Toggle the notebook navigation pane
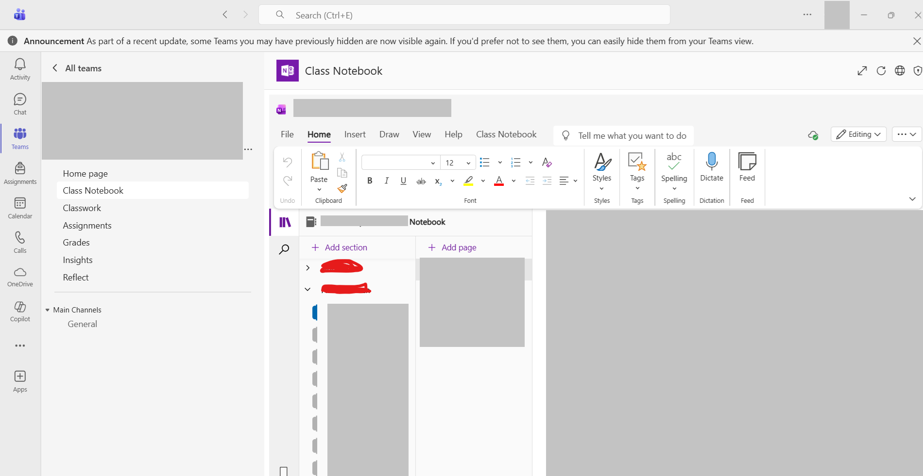The image size is (923, 476). coord(285,222)
